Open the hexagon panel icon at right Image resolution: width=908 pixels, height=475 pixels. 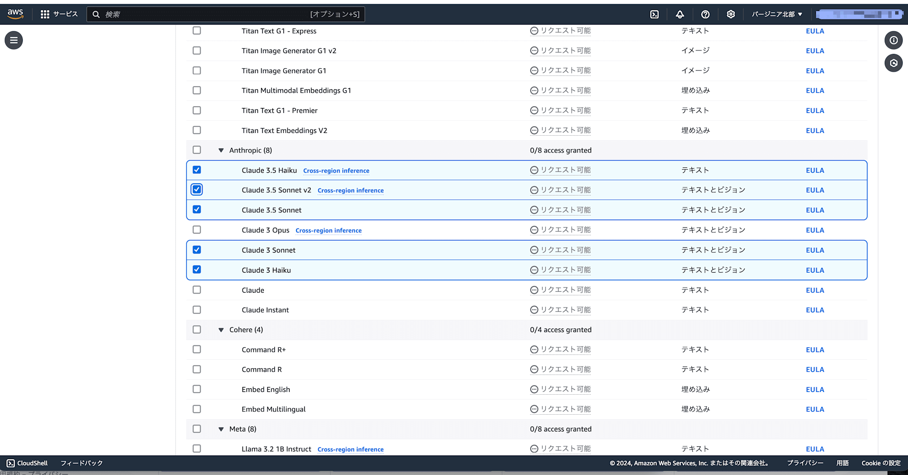click(x=893, y=63)
